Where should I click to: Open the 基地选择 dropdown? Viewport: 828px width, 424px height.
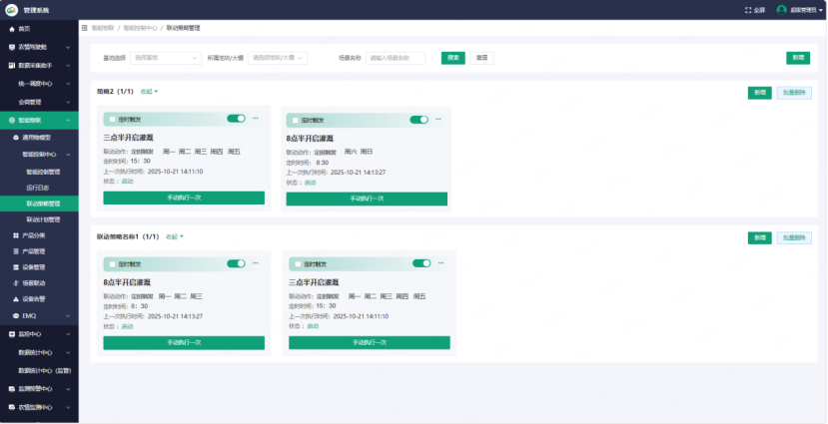tap(166, 58)
